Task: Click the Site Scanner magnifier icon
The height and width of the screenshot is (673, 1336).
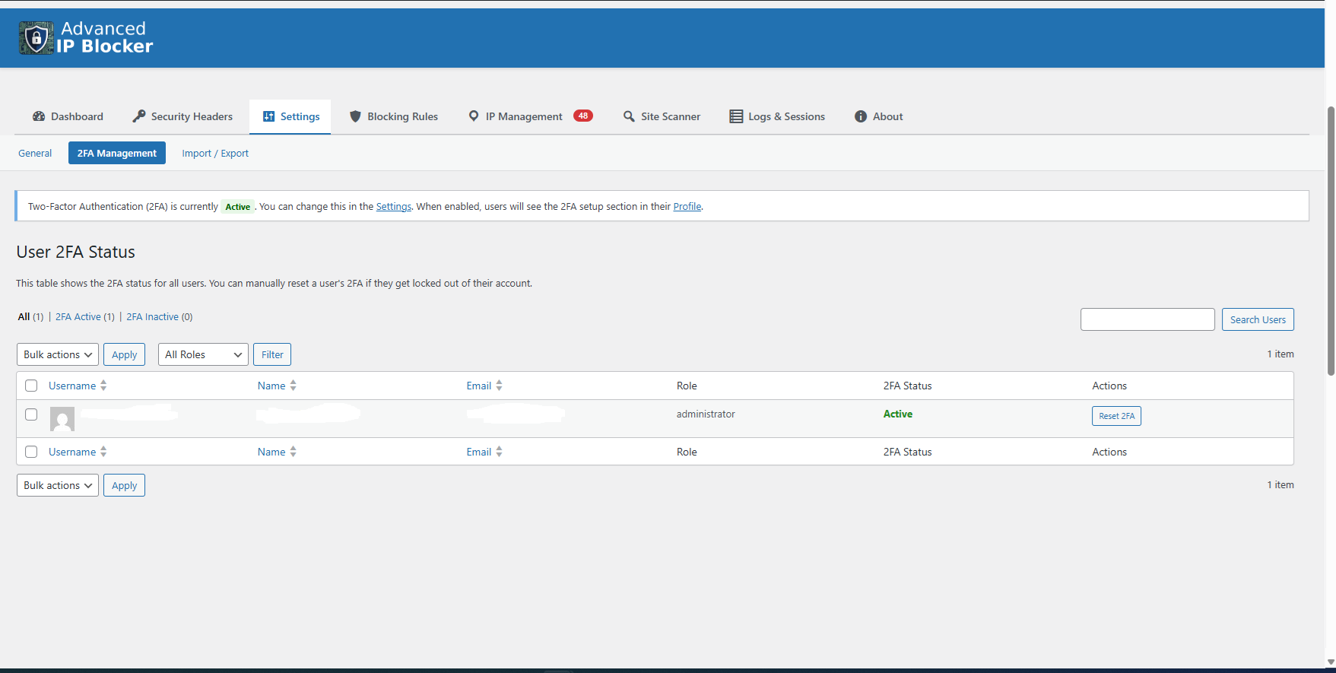Action: pyautogui.click(x=629, y=116)
